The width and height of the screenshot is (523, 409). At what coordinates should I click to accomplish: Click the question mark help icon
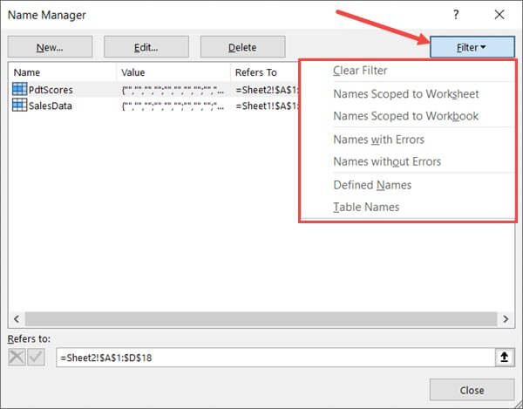pyautogui.click(x=456, y=15)
